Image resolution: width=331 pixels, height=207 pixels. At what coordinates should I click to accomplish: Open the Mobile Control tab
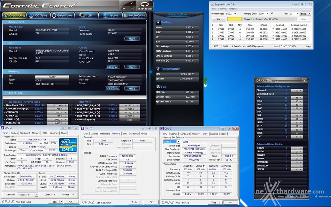pyautogui.click(x=134, y=16)
